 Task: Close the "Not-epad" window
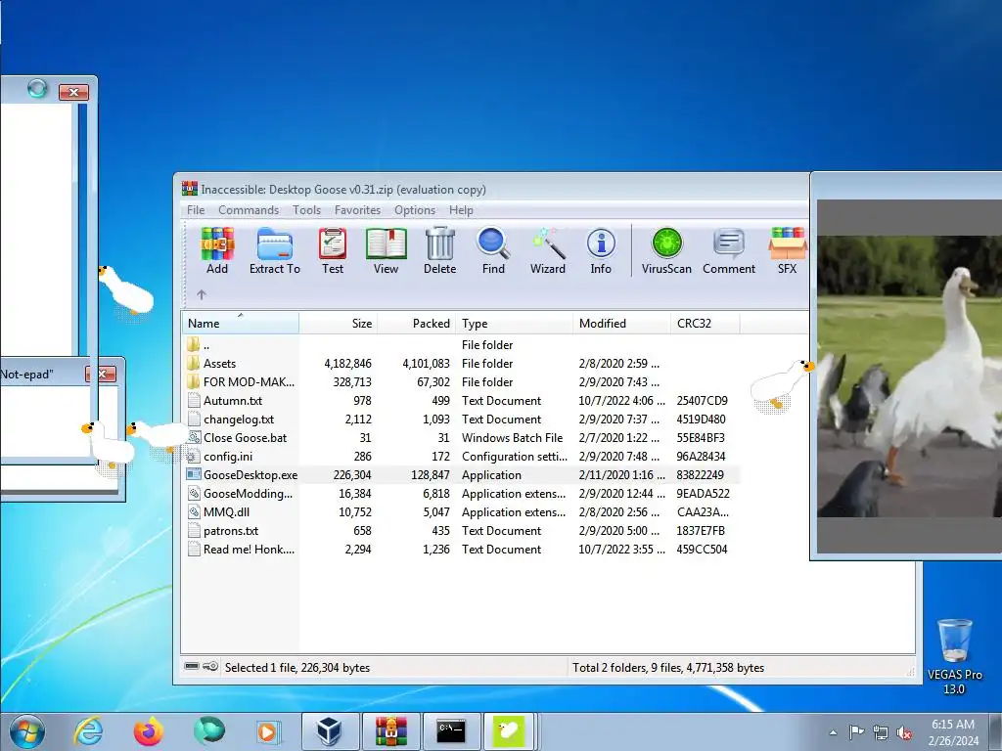click(x=101, y=375)
